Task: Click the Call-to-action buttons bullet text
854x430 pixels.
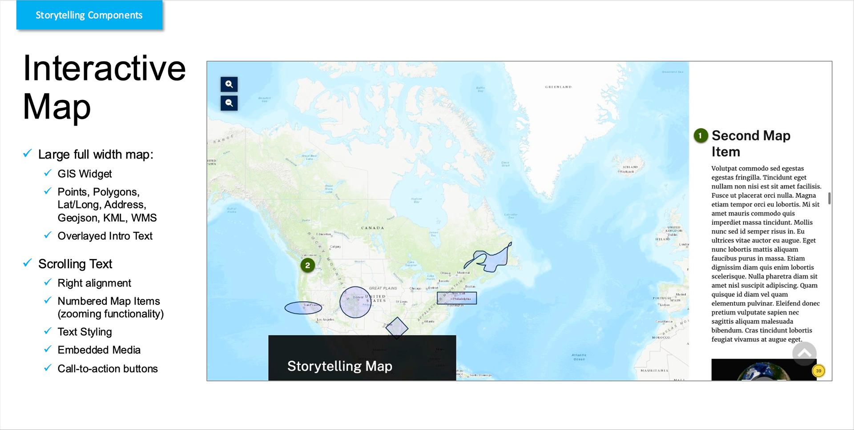Action: tap(108, 369)
